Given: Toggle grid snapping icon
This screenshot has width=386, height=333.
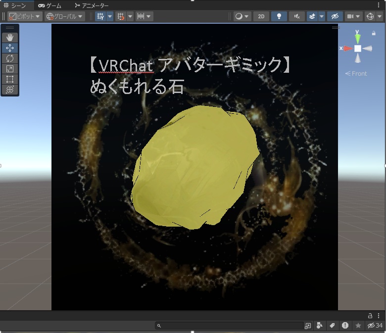Looking at the screenshot, I should coord(121,16).
